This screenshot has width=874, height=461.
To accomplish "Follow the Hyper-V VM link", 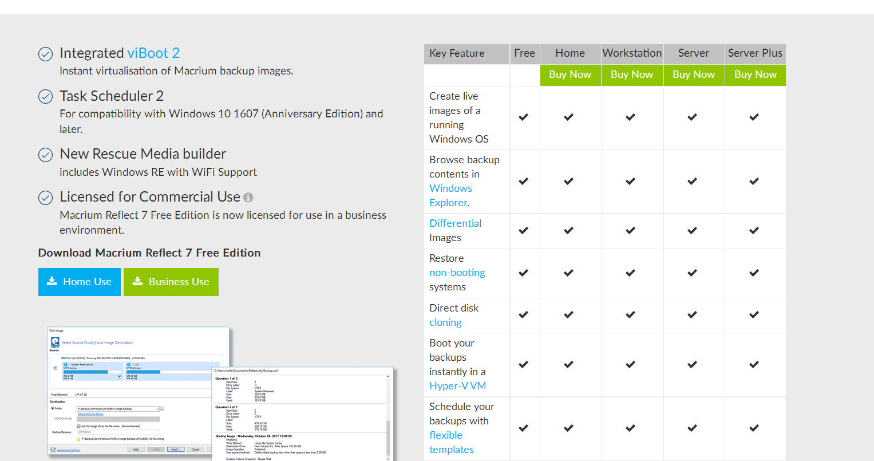I will pos(457,386).
